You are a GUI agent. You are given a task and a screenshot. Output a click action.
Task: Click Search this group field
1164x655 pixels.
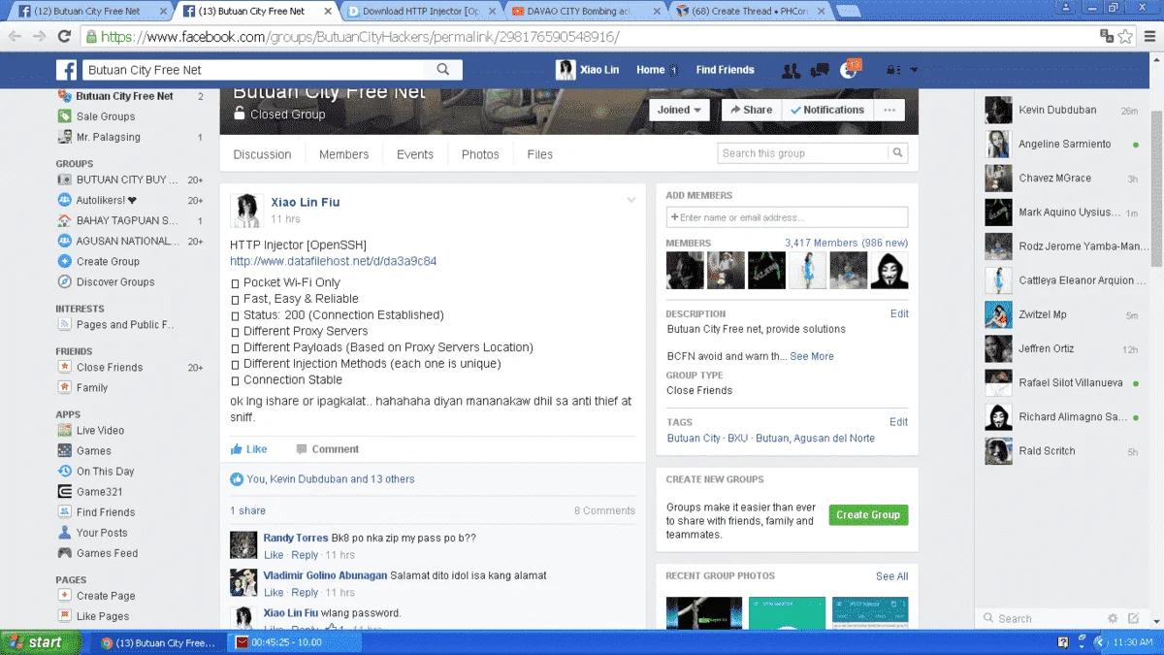coord(804,153)
